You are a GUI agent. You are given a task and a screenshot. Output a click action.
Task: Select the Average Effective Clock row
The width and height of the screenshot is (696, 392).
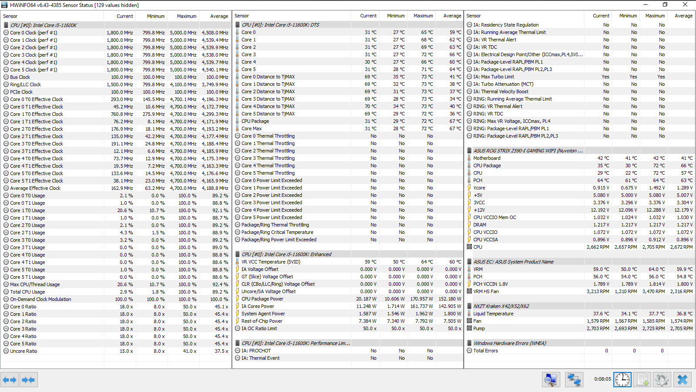tap(116, 188)
